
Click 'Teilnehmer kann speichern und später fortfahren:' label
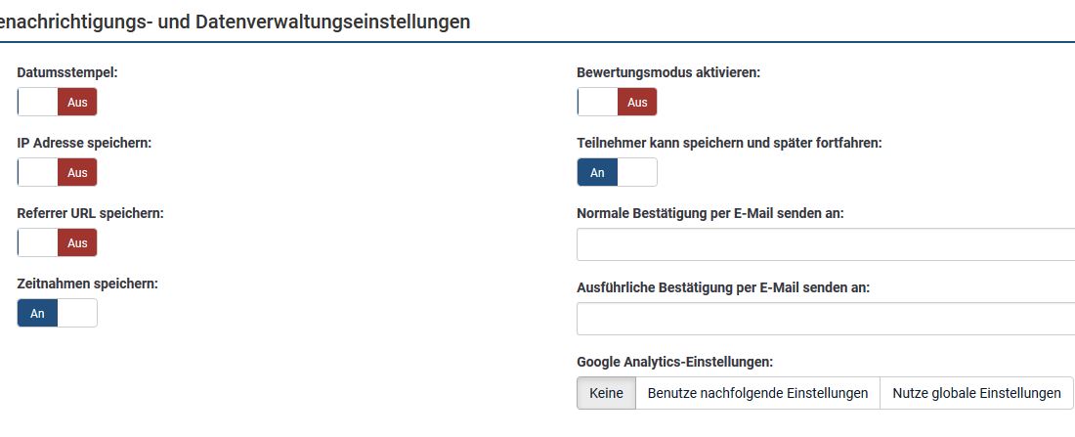pos(729,143)
